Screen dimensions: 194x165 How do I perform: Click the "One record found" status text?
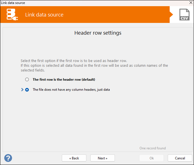click(x=152, y=148)
